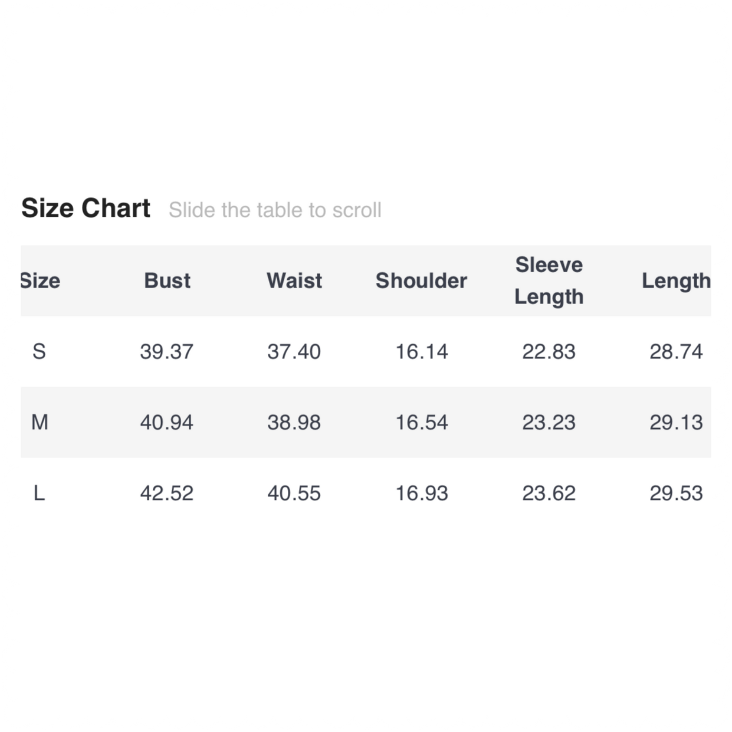Select the Sleeve Length column header
The width and height of the screenshot is (732, 732).
[x=549, y=281]
